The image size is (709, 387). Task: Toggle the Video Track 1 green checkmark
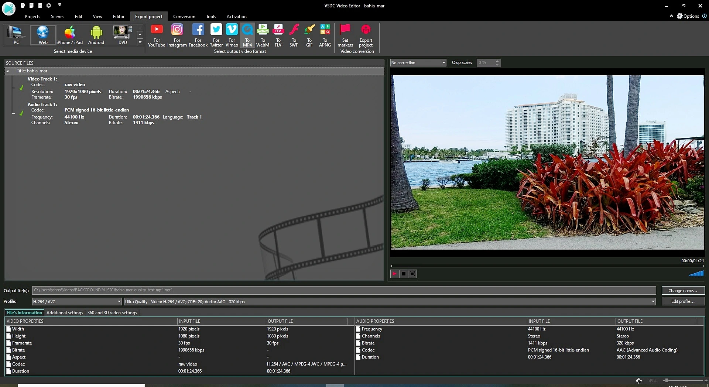(x=21, y=88)
